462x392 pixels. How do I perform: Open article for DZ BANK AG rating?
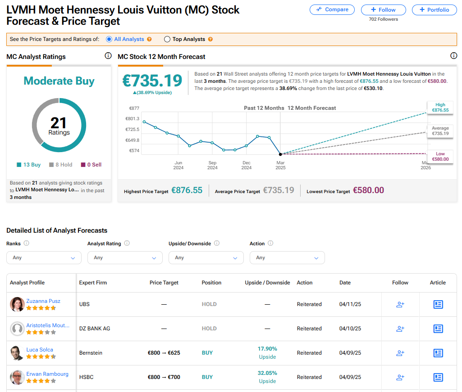tap(438, 329)
